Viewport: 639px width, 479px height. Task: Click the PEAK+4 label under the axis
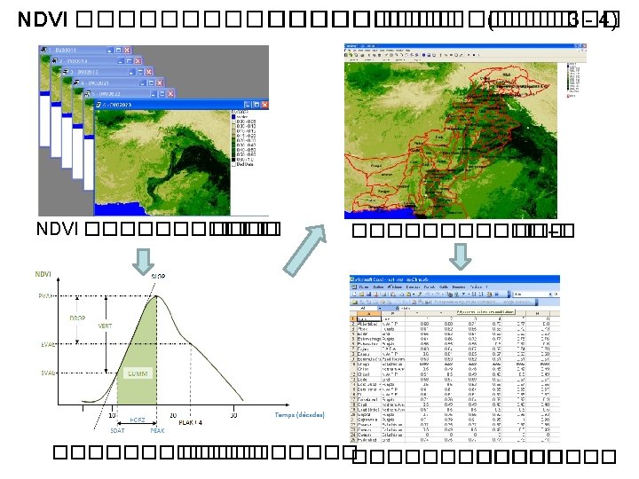point(190,422)
